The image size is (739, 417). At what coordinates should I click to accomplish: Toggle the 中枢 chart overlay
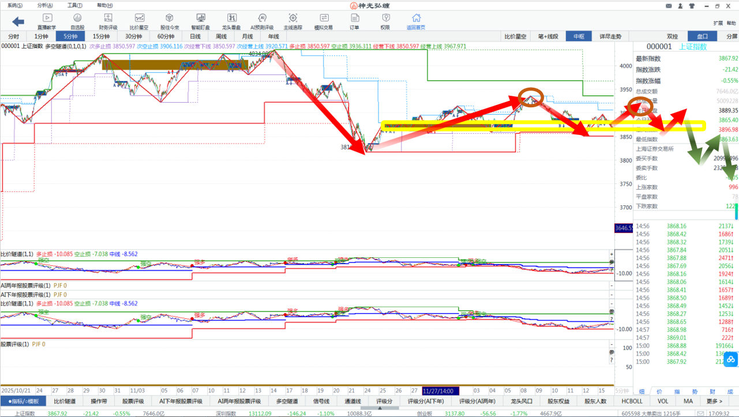pos(579,36)
